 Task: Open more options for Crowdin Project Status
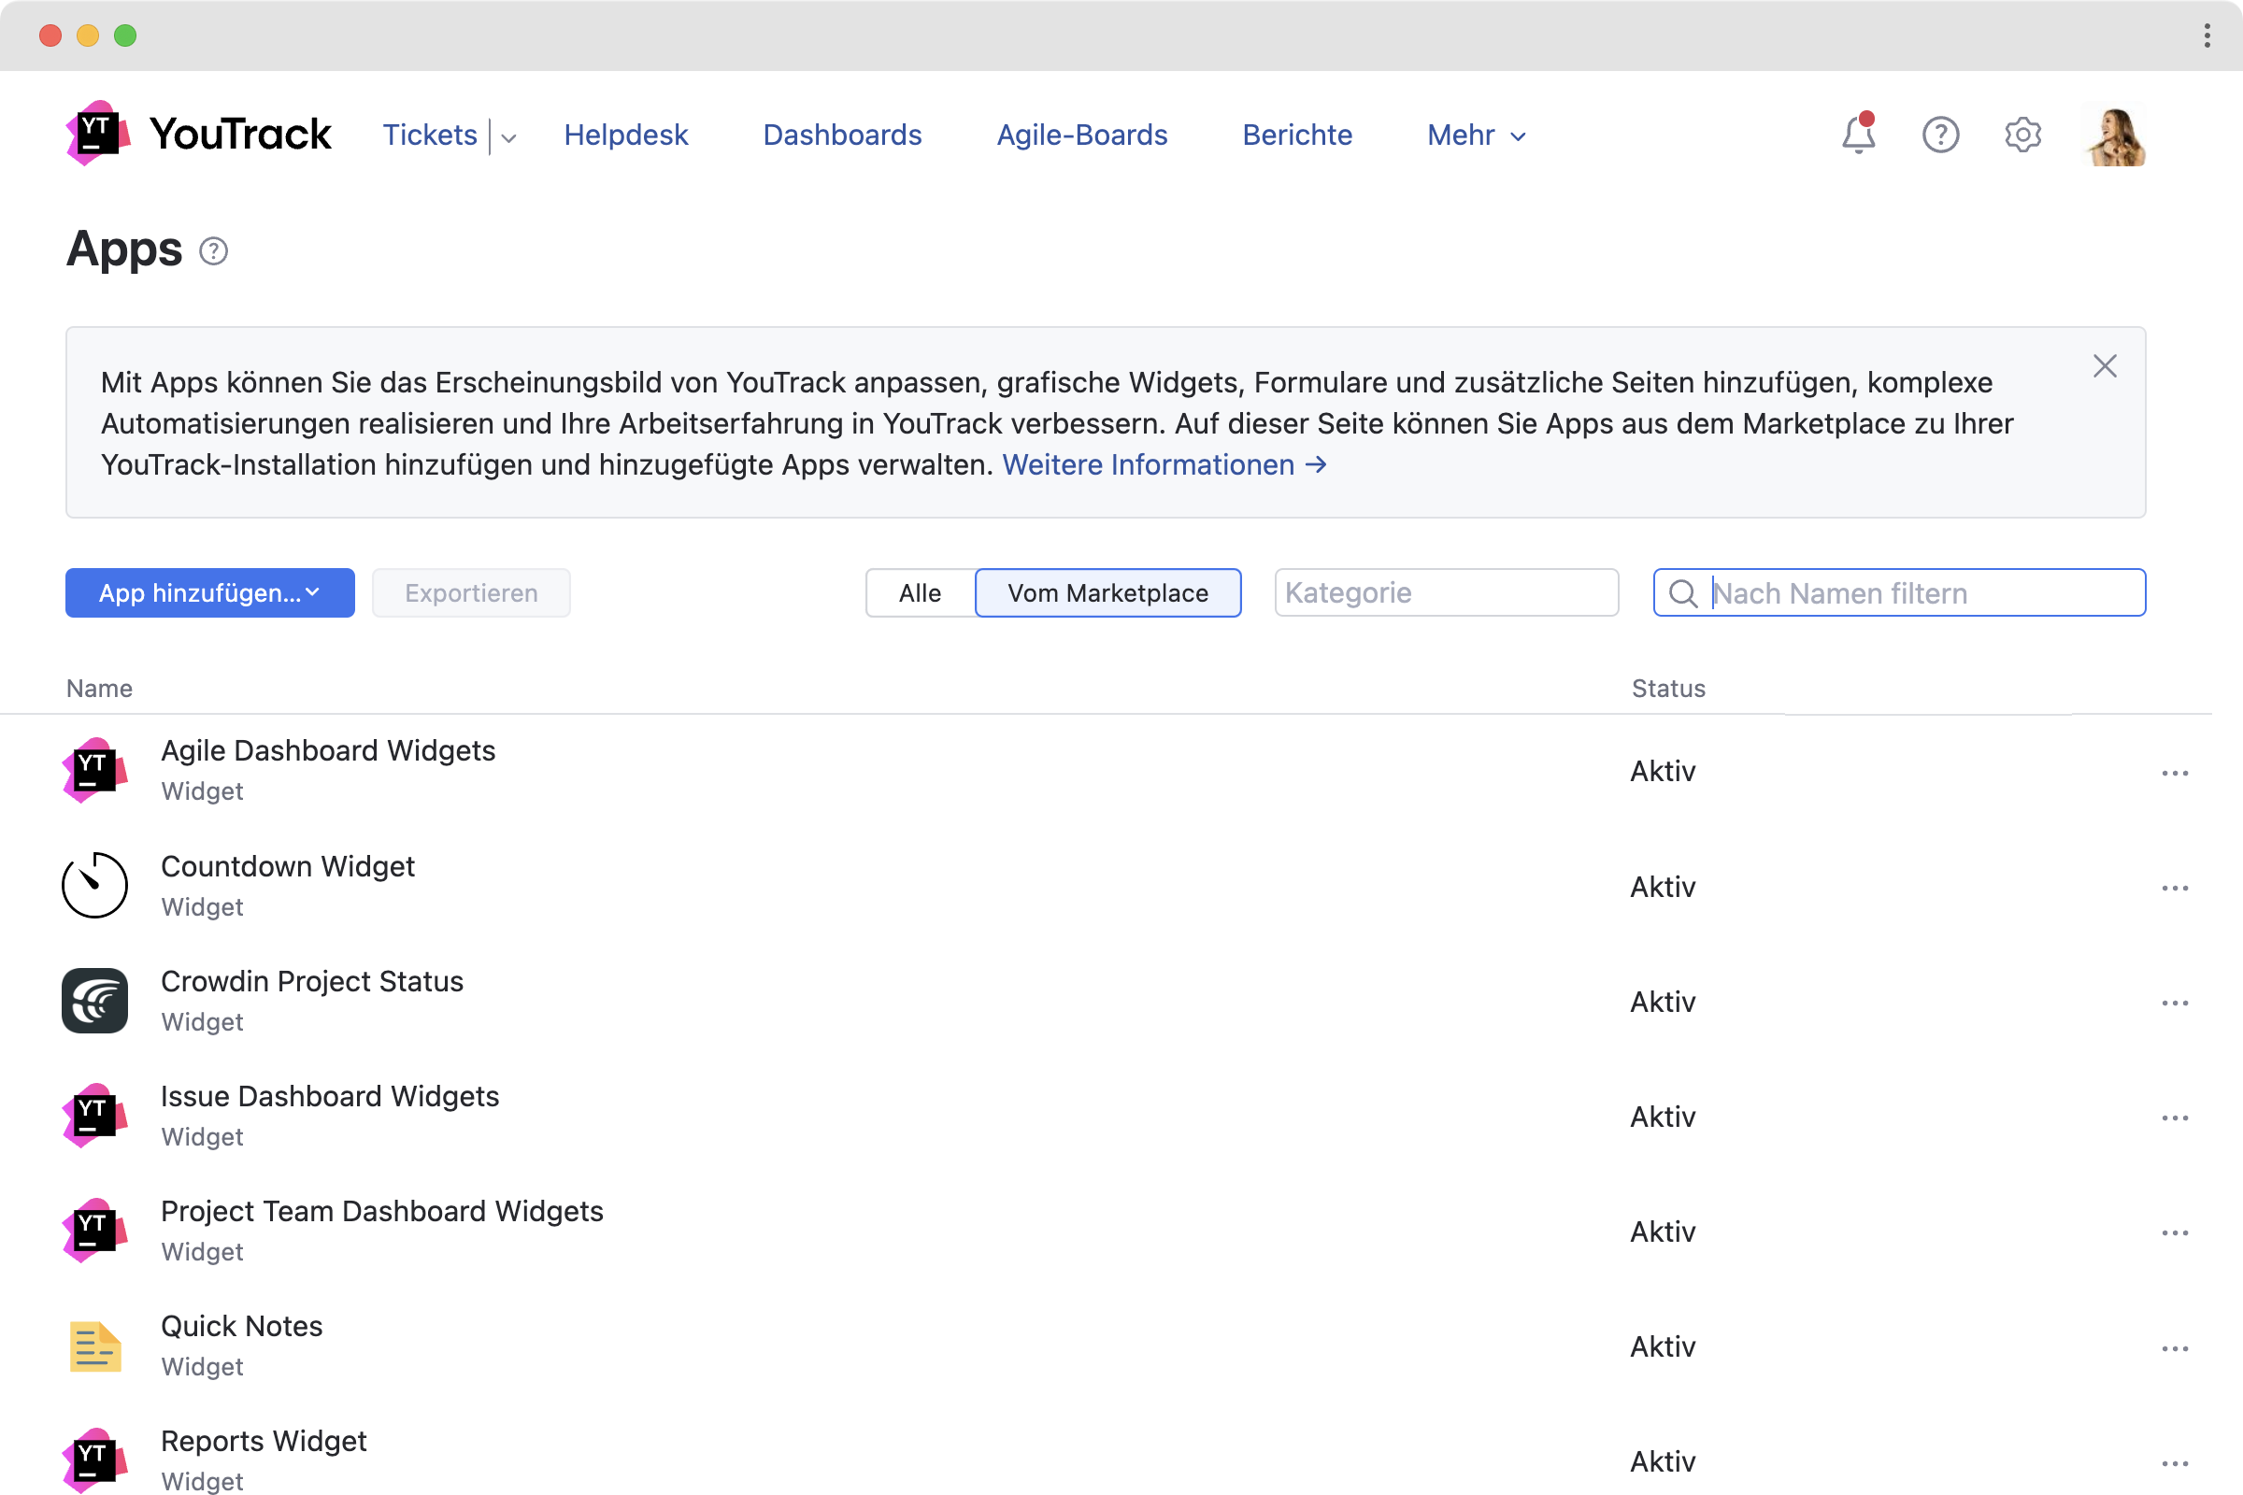[2175, 1003]
